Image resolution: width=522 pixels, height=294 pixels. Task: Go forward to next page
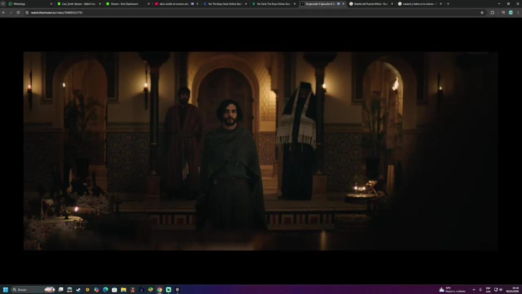tap(11, 13)
